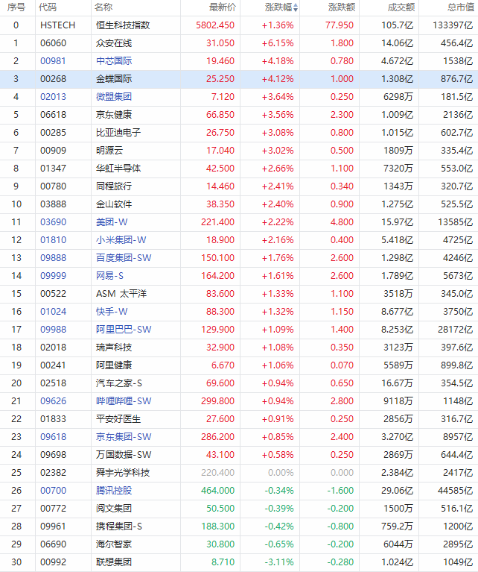Viewport: 478px width, 572px height.
Task: Click stock code 00992
Action: click(53, 562)
